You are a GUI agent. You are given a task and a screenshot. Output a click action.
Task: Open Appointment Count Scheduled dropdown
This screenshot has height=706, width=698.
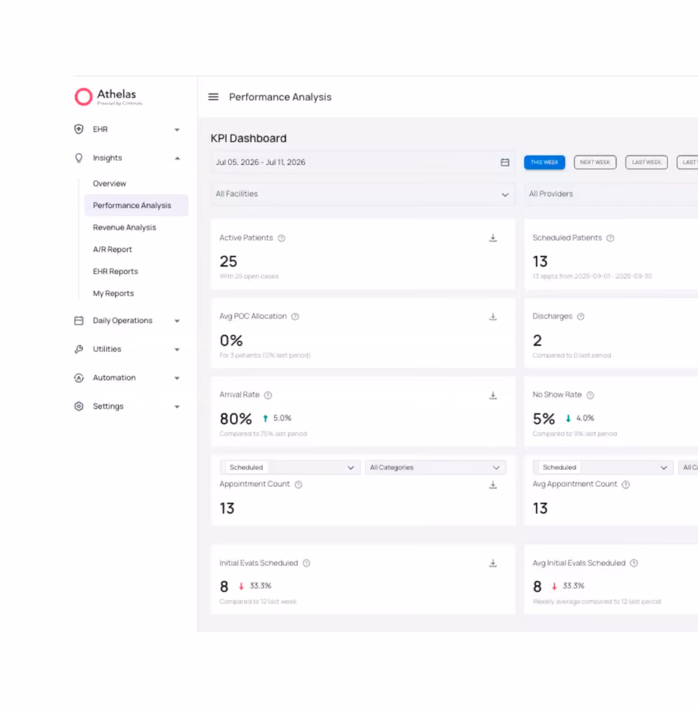(290, 467)
